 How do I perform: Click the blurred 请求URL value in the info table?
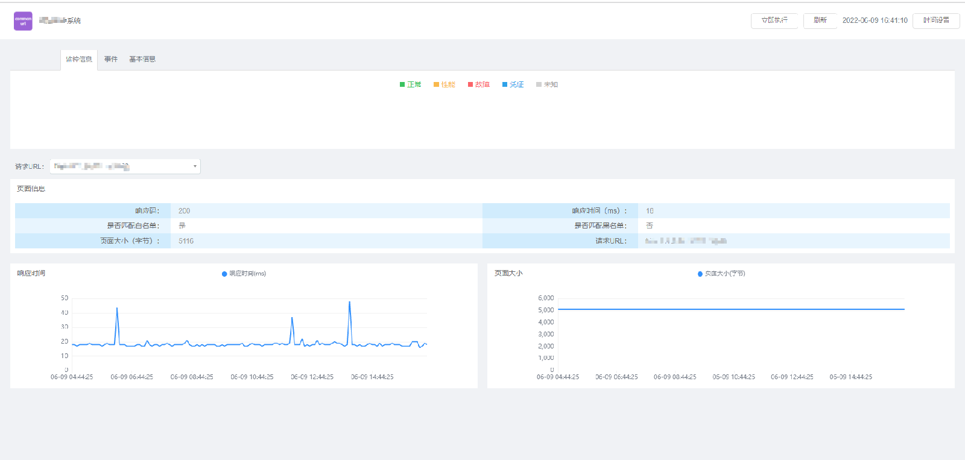686,241
